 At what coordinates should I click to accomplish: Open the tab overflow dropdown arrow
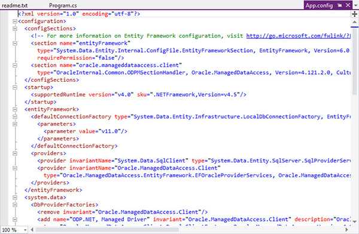point(355,6)
